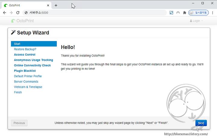Open a new browser tab

point(56,5)
